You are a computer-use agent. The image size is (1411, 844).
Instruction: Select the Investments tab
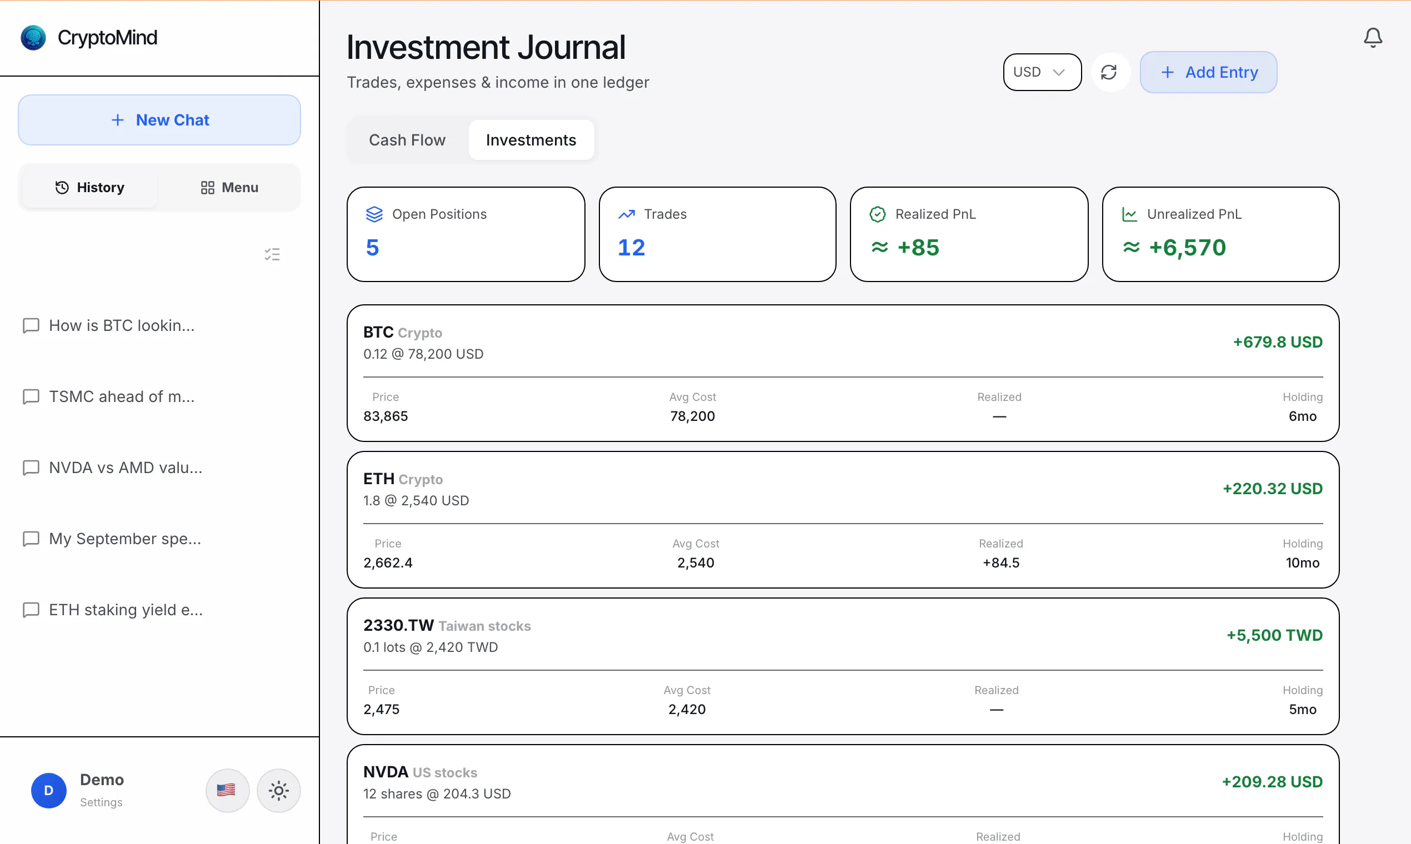point(531,140)
